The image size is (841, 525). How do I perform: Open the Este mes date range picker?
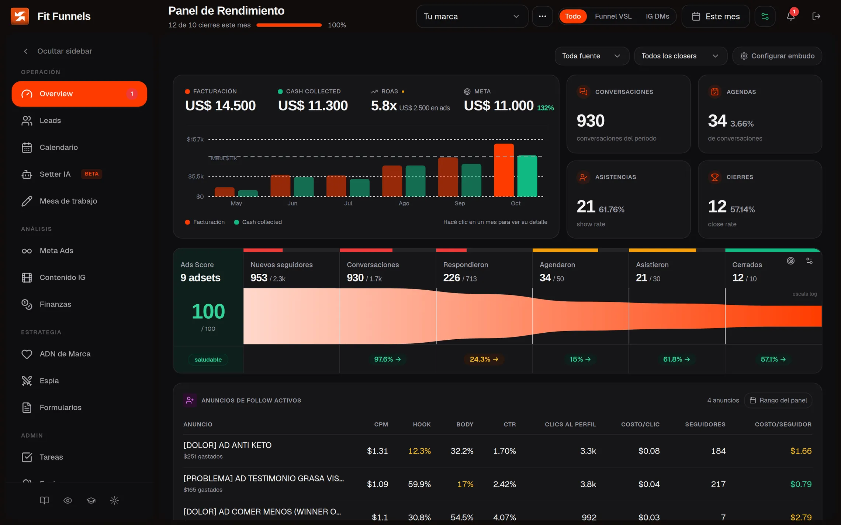(715, 16)
